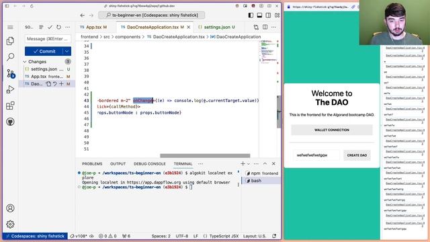Open the VS Code hamburger menu
Screen dimensions: 430x242
10,27
